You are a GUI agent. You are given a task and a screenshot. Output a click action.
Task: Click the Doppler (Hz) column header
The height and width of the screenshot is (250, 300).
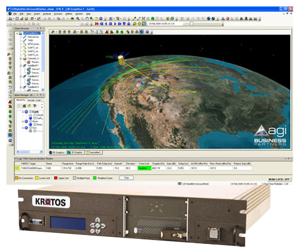[158, 164]
